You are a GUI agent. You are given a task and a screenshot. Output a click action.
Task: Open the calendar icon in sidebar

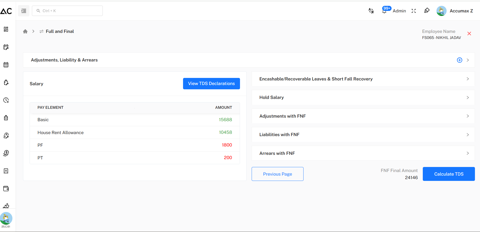point(6,65)
